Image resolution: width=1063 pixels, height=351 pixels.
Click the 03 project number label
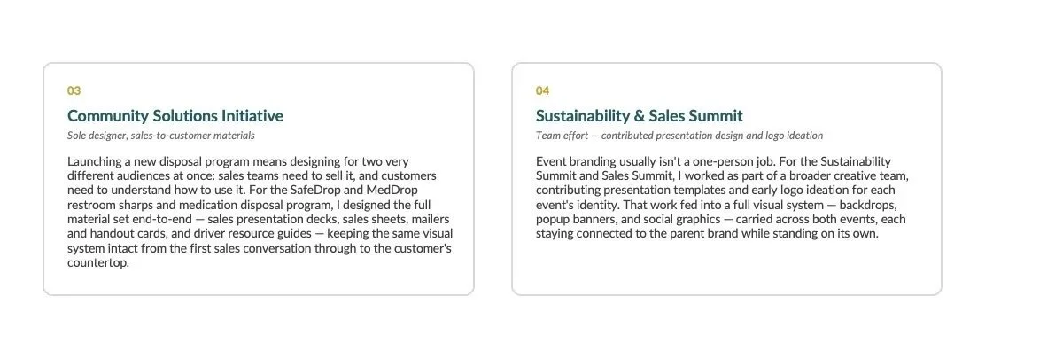point(74,90)
